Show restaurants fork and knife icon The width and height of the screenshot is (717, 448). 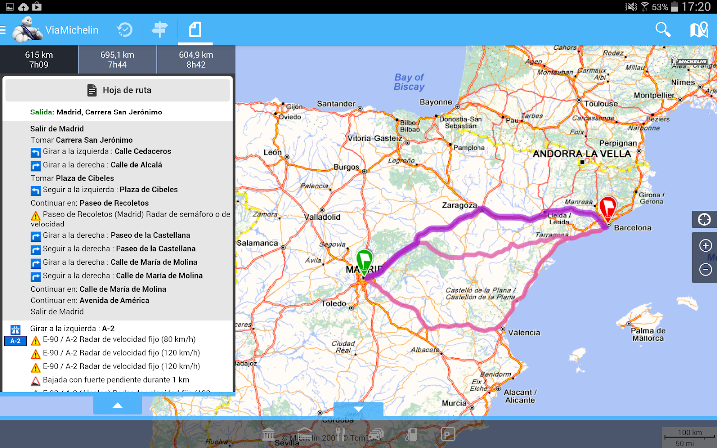(x=341, y=434)
